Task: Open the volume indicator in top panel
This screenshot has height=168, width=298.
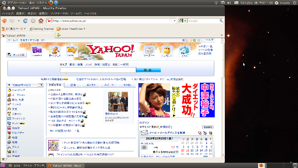Action: [x=229, y=3]
